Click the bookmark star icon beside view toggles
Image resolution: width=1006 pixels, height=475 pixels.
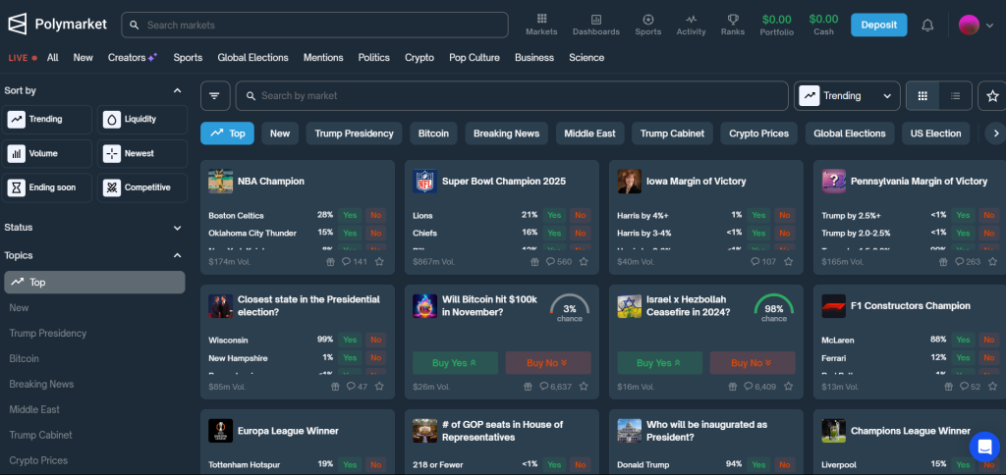[992, 96]
